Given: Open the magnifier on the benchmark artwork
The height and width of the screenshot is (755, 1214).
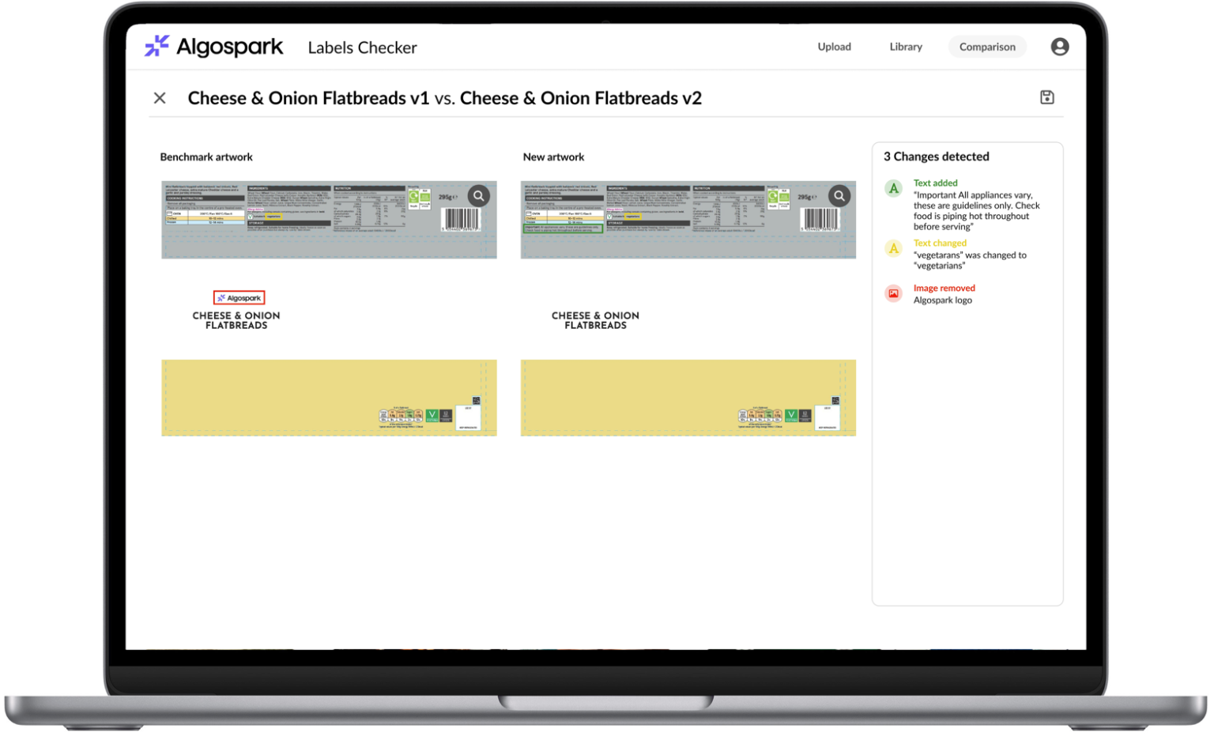Looking at the screenshot, I should [x=479, y=195].
